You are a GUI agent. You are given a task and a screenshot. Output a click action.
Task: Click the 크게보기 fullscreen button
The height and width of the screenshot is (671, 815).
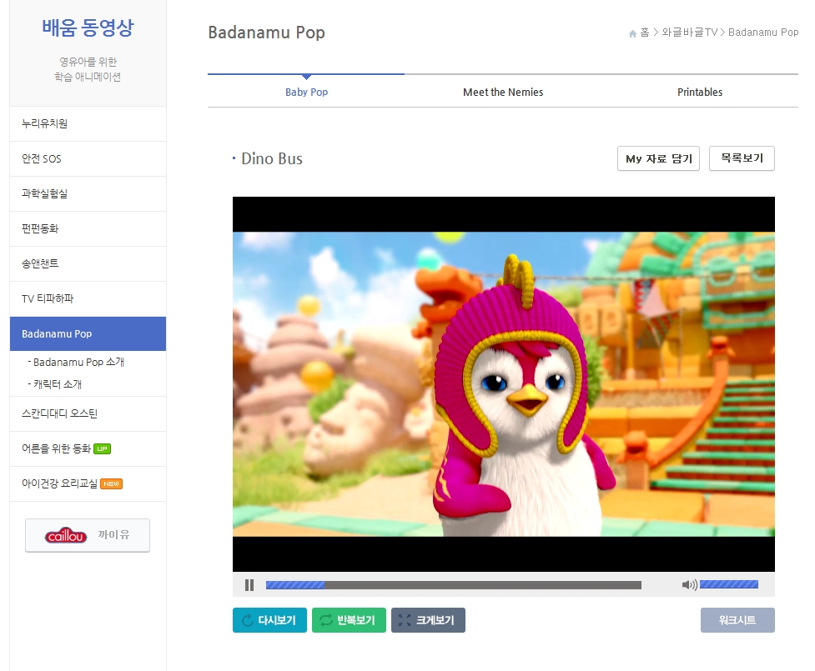pos(428,620)
